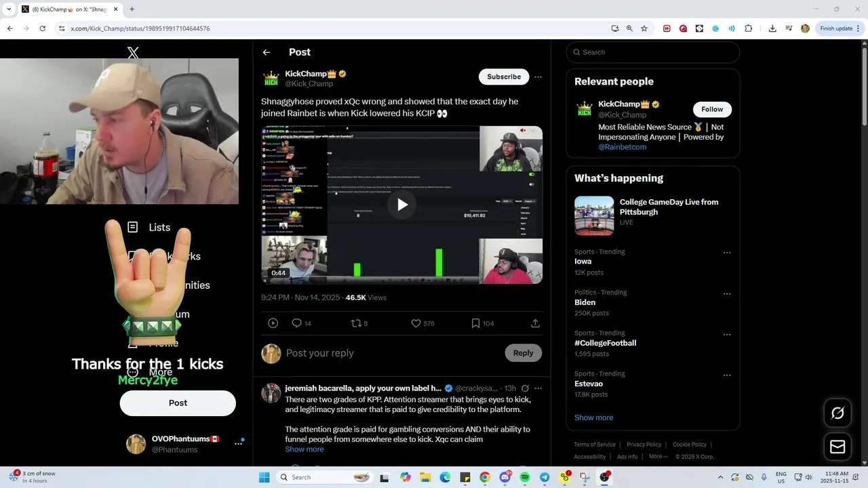
Task: Click the Finish update button
Action: [x=840, y=28]
